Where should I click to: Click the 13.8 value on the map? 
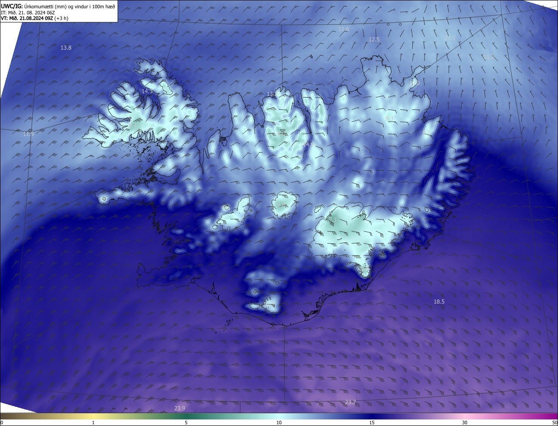tap(66, 47)
